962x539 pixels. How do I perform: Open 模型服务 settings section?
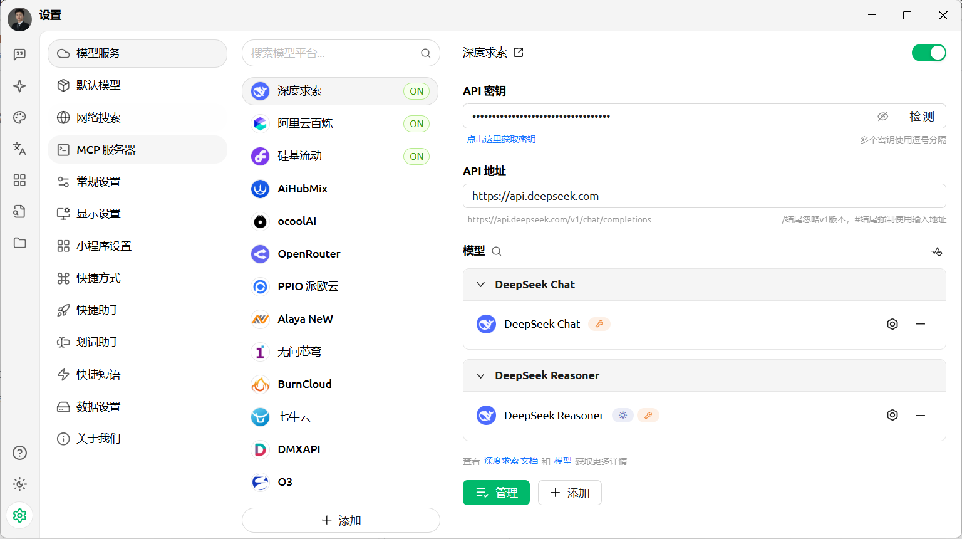tap(137, 53)
